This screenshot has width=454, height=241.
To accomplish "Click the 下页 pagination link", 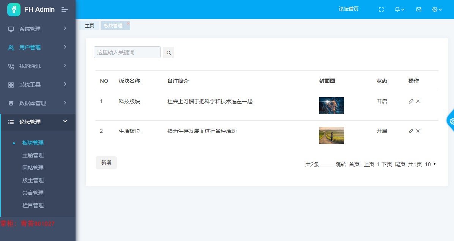I will coord(387,164).
